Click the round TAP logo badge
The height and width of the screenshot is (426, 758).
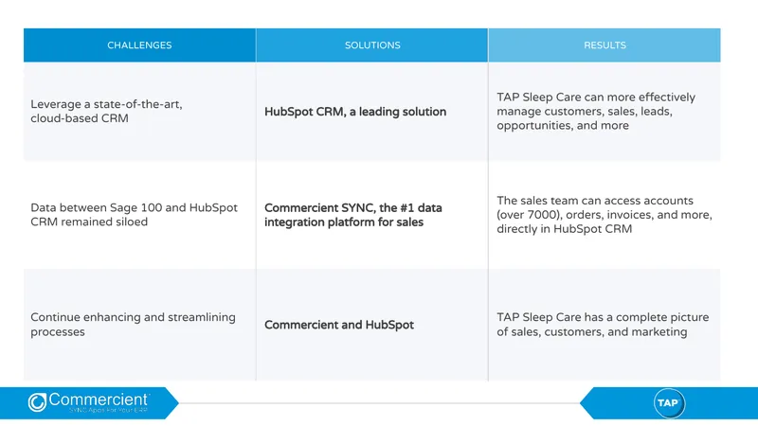click(x=669, y=403)
